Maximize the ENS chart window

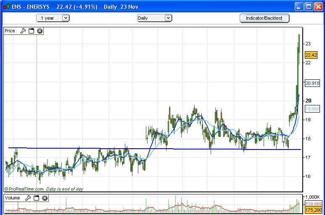click(309, 7)
